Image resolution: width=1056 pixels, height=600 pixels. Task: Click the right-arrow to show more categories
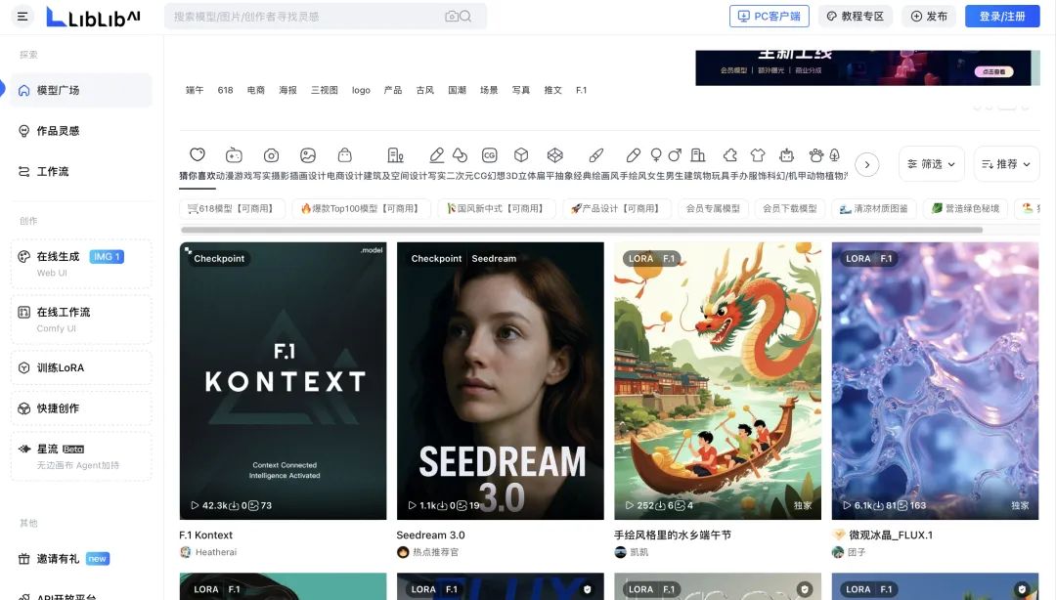tap(866, 164)
